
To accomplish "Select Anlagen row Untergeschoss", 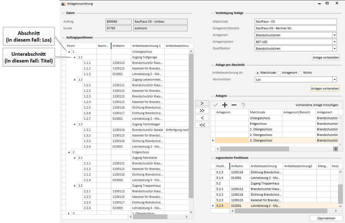I will pyautogui.click(x=274, y=118).
